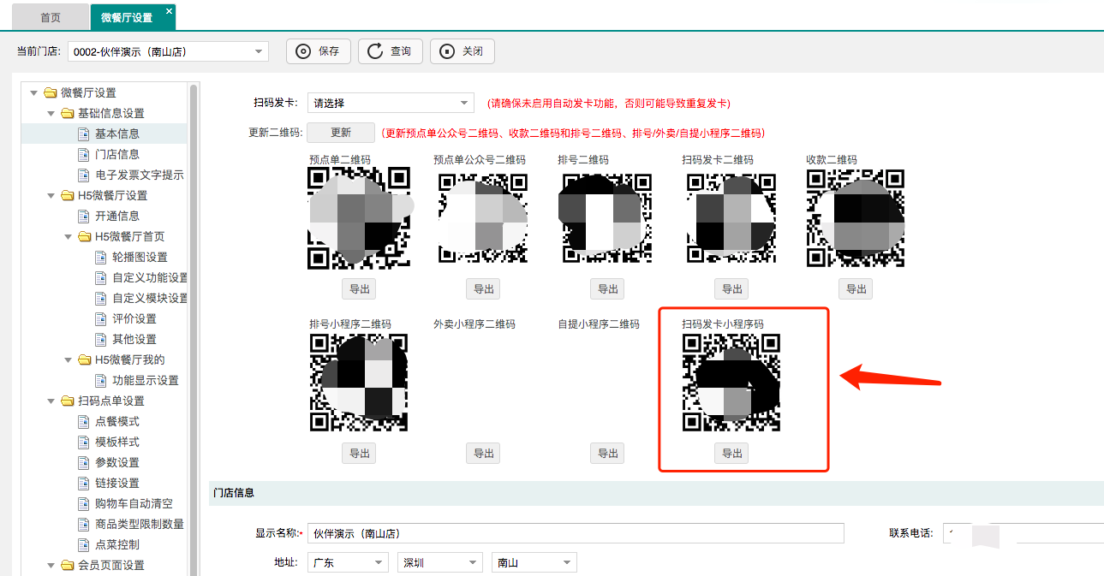Image resolution: width=1104 pixels, height=576 pixels.
Task: Export the 预点单公众号二维码 QR code
Action: (483, 288)
